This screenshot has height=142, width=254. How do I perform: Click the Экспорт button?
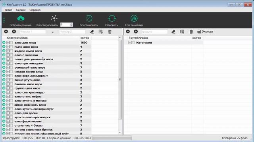[205, 32]
